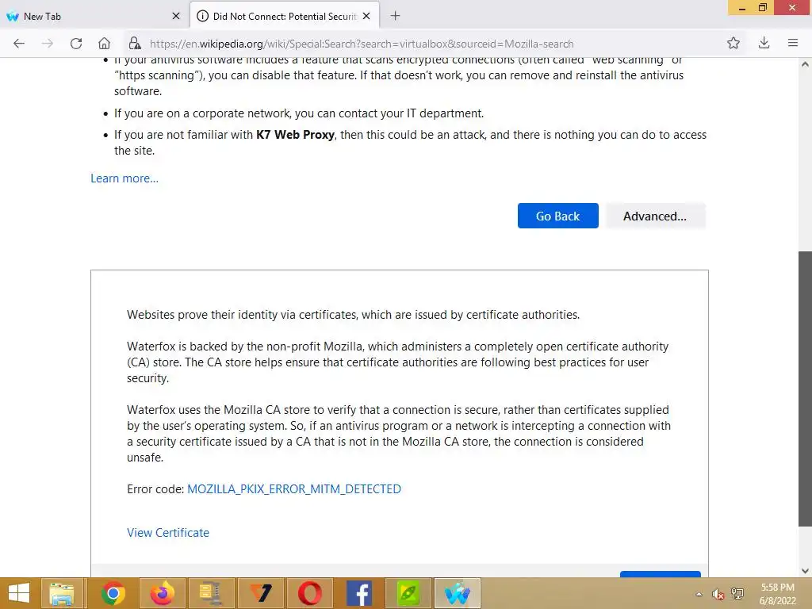Click the Go Back button
The image size is (812, 609).
pyautogui.click(x=557, y=216)
